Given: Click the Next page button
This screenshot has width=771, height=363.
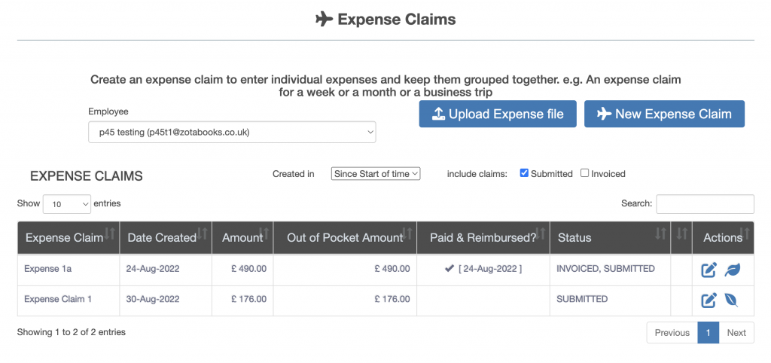Looking at the screenshot, I should point(736,333).
